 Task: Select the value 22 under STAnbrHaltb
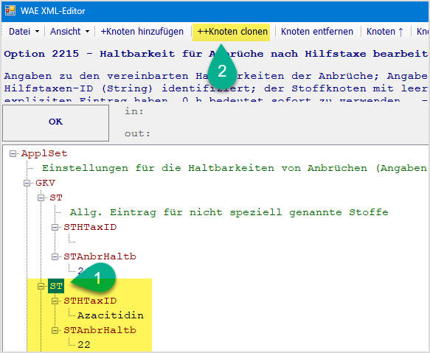(x=84, y=345)
